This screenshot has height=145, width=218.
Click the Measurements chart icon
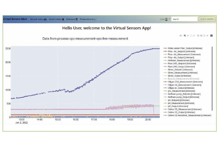96,19
